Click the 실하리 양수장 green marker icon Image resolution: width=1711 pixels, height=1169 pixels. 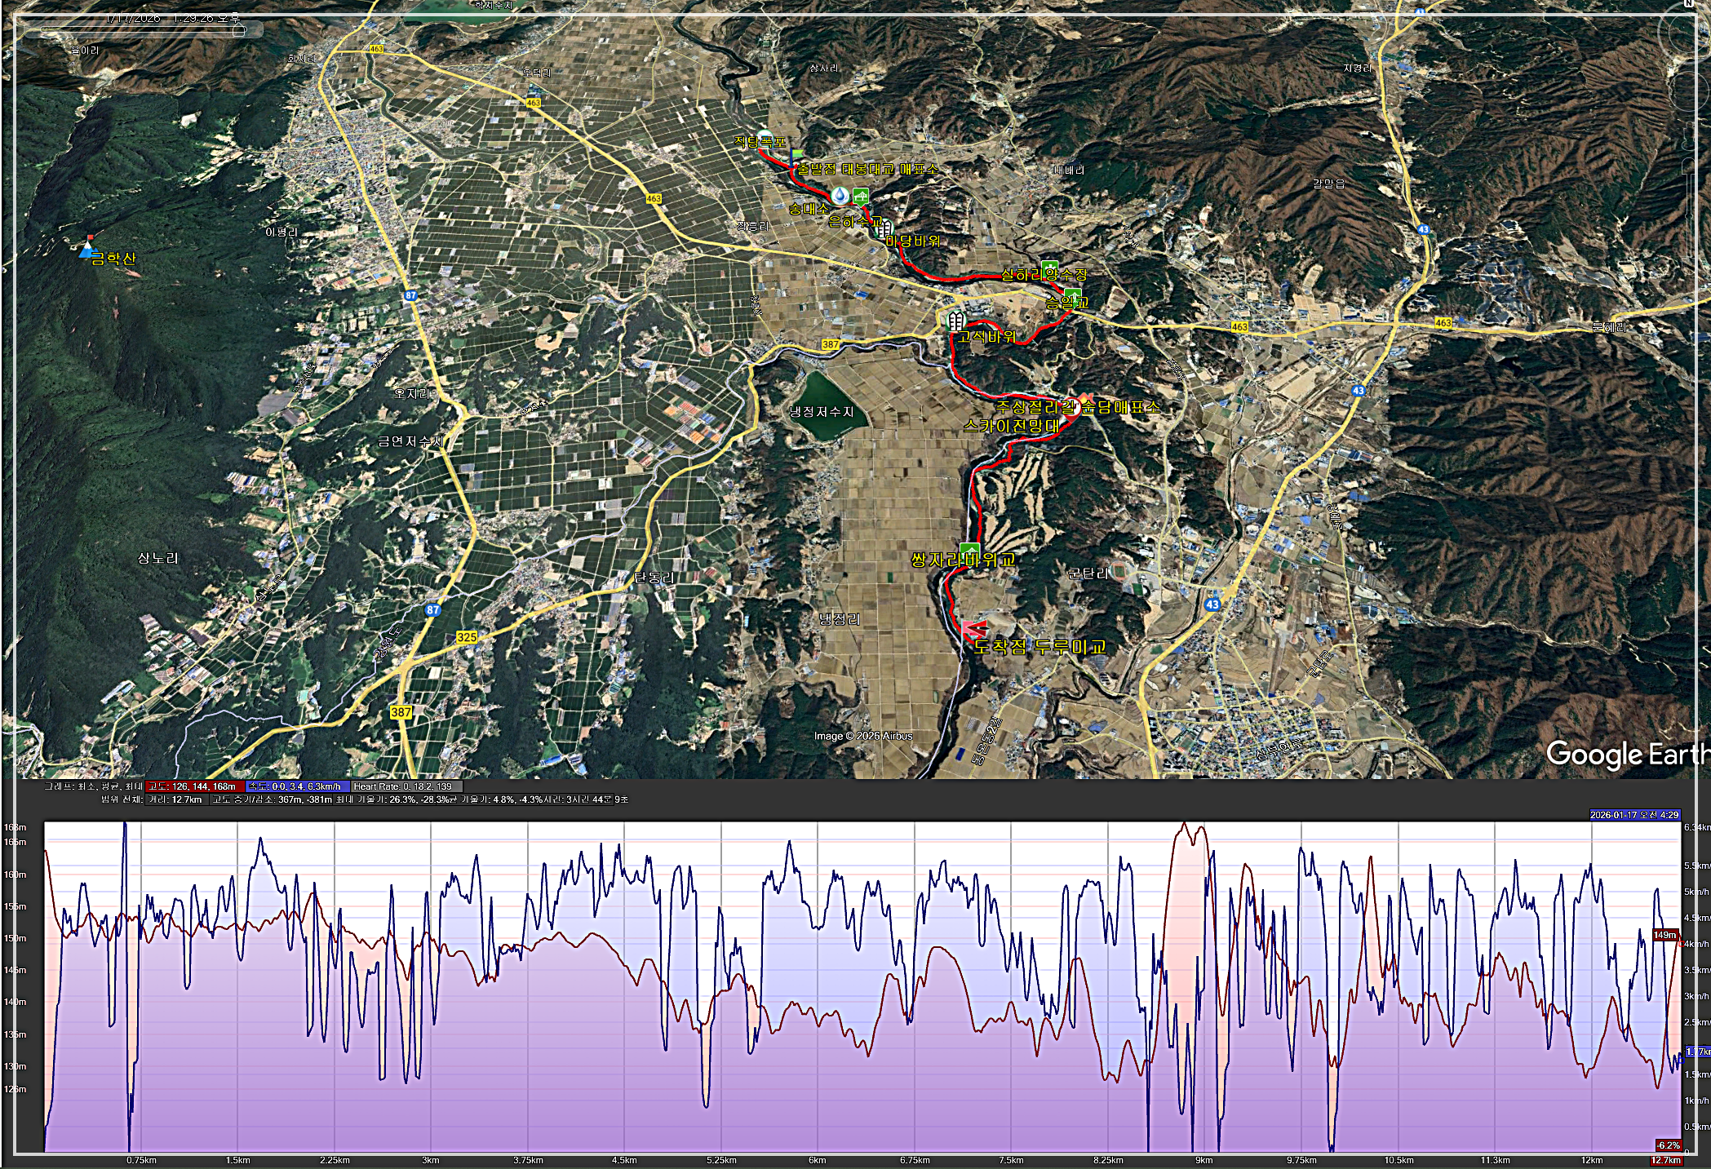pyautogui.click(x=1049, y=266)
